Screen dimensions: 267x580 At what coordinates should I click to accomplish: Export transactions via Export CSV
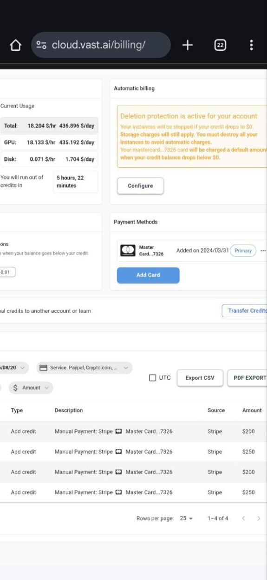pyautogui.click(x=200, y=378)
